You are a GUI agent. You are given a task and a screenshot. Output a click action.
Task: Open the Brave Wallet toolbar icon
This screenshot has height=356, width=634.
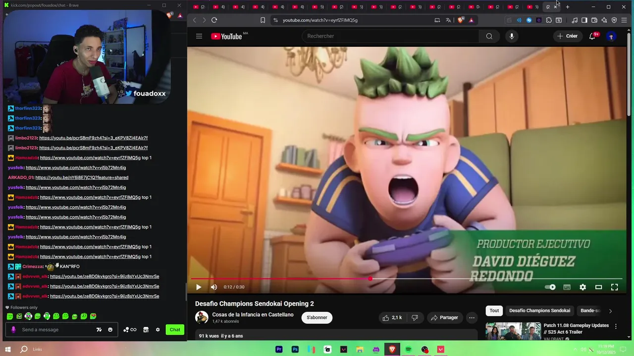click(x=594, y=20)
